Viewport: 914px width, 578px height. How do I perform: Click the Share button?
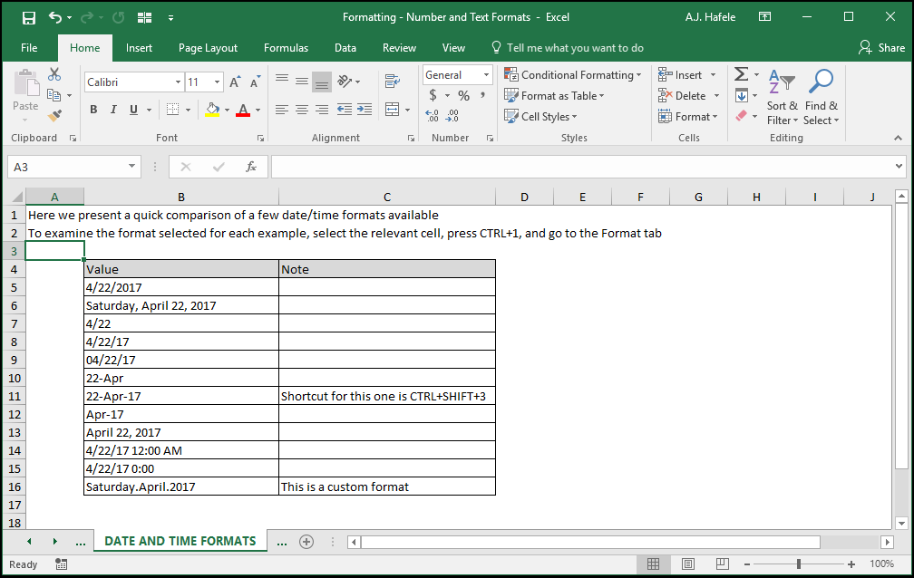pyautogui.click(x=881, y=48)
